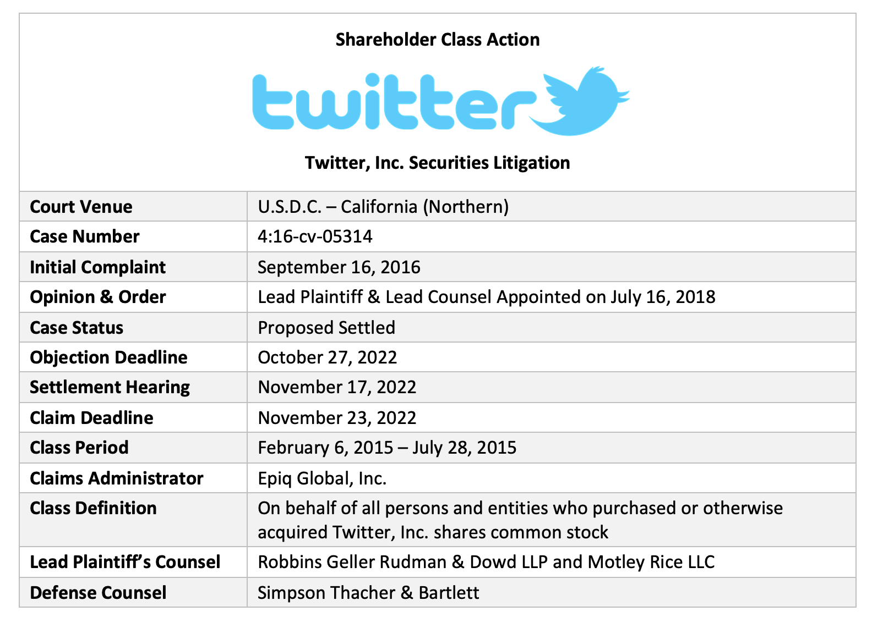Click the Class Period date range
The image size is (872, 628).
[x=387, y=448]
